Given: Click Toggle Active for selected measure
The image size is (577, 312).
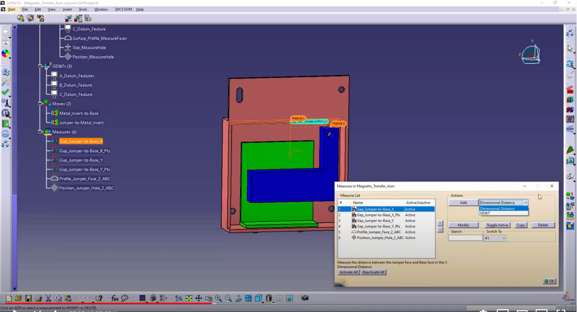Looking at the screenshot, I should tap(498, 225).
